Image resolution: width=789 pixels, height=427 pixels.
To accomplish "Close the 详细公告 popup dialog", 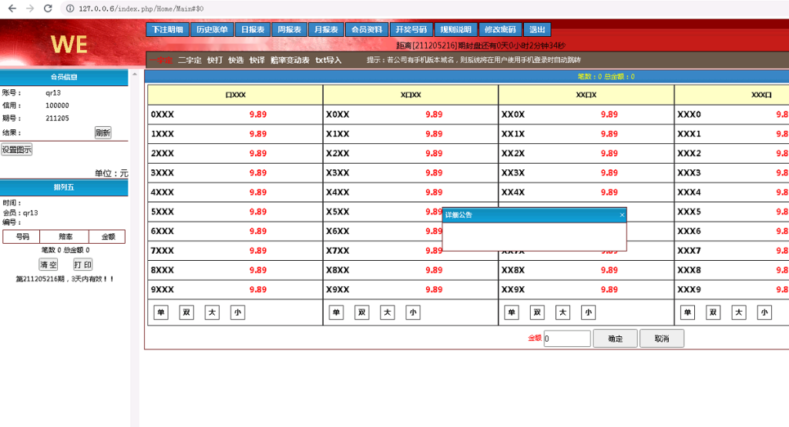I will click(x=622, y=215).
